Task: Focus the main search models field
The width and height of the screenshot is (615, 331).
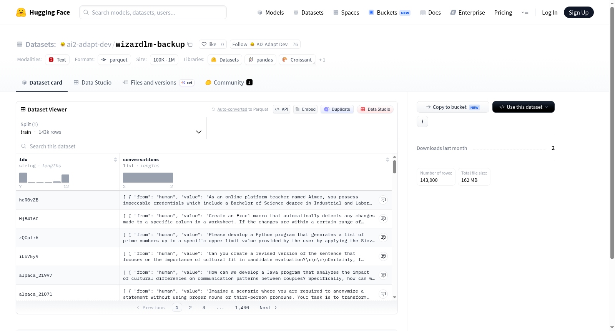Action: pos(153,12)
